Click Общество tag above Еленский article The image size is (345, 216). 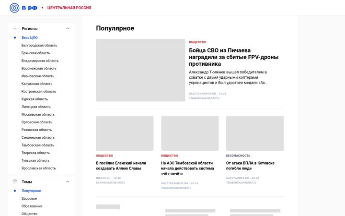104,156
